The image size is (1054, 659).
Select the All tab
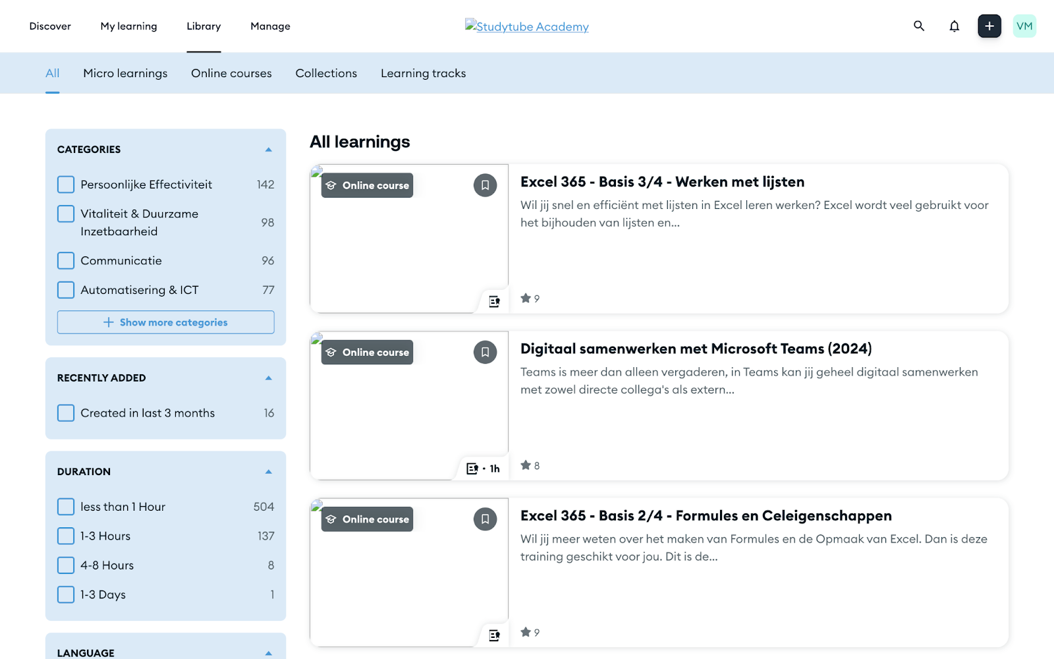(53, 73)
